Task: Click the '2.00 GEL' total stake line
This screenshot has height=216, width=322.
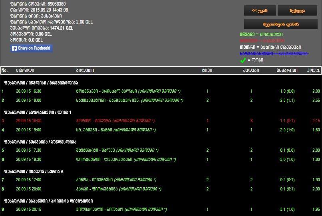Action: [52, 22]
